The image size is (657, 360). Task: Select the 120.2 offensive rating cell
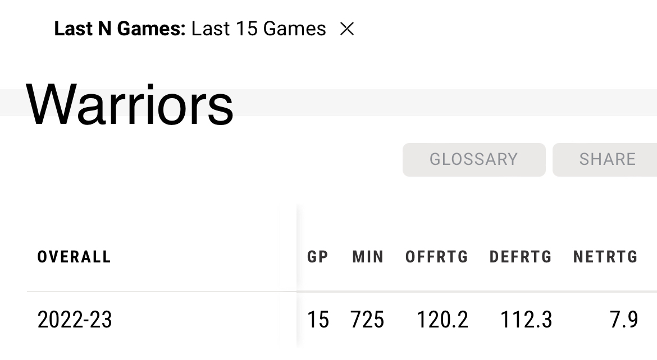tap(442, 320)
